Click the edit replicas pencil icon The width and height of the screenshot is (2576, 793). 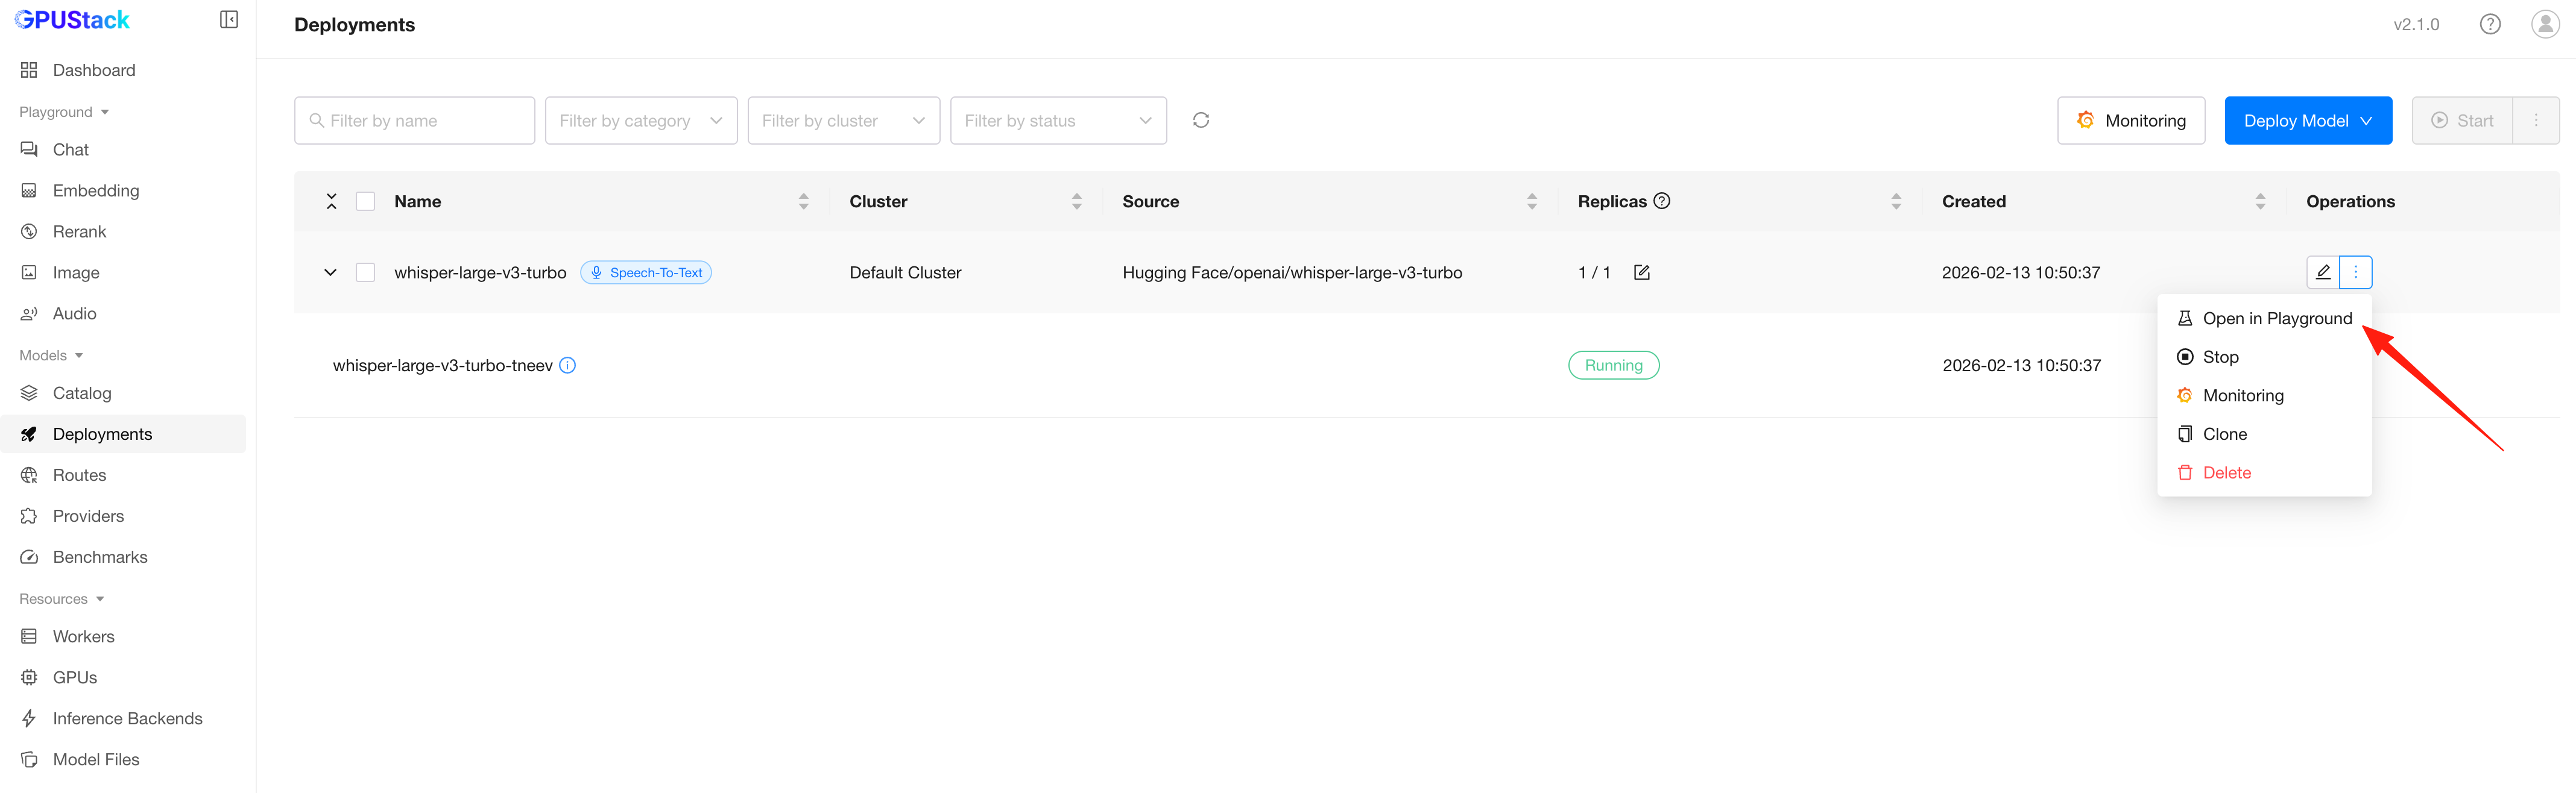click(1641, 272)
